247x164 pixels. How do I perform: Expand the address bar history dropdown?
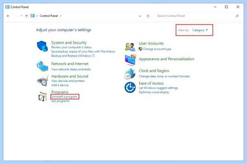point(140,16)
